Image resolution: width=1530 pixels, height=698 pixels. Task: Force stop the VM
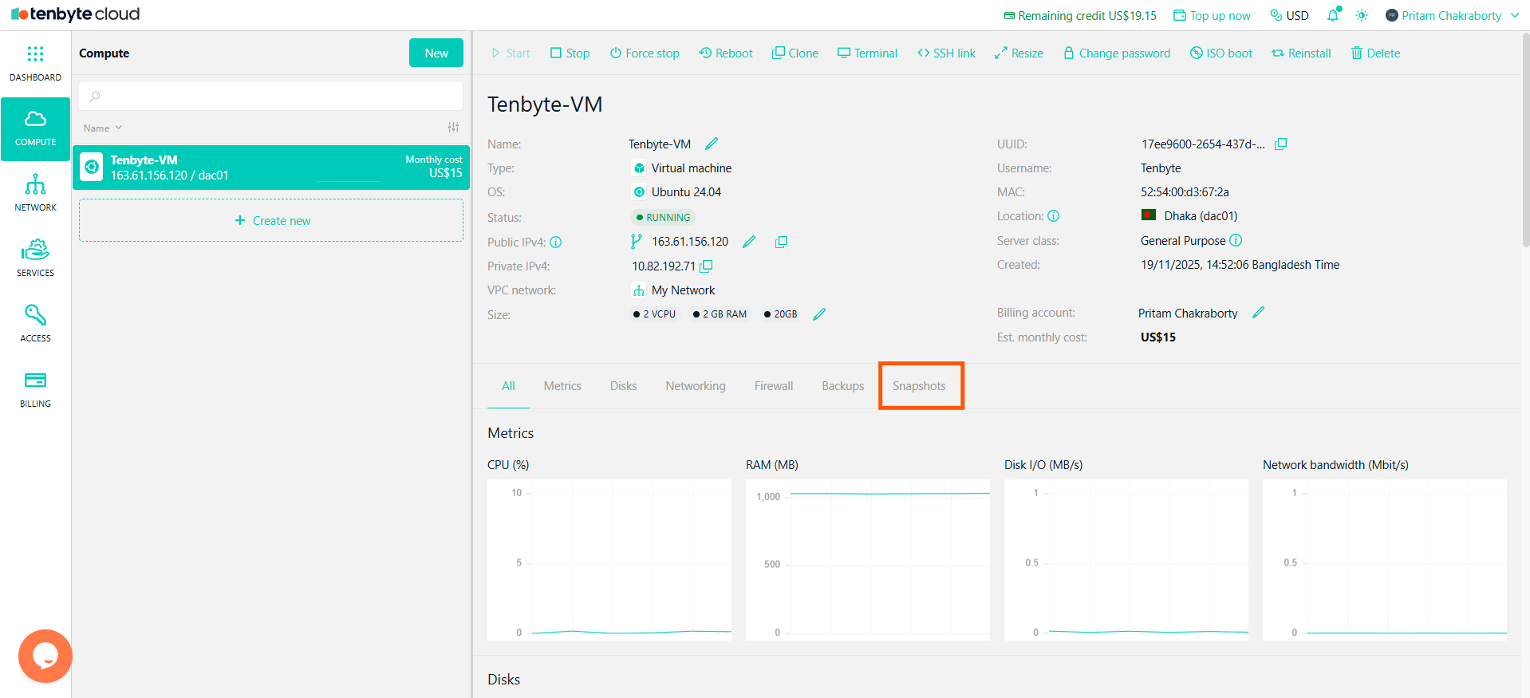tap(645, 53)
